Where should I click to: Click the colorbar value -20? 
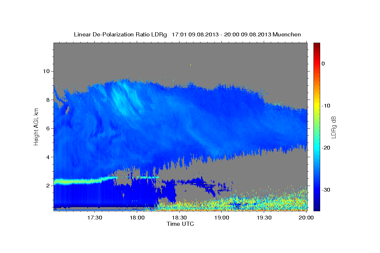[326, 148]
